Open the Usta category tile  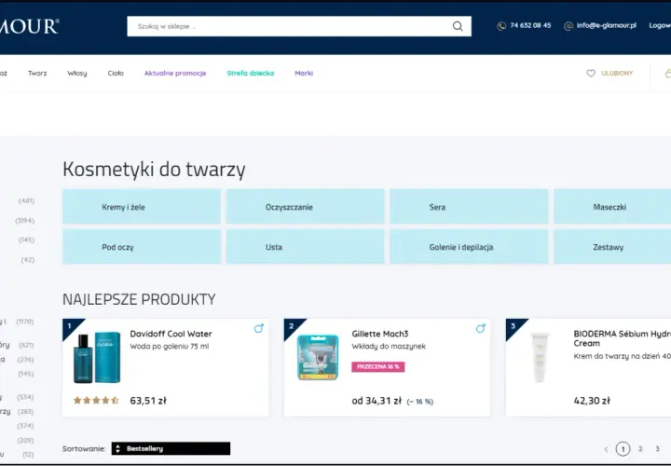tap(306, 247)
